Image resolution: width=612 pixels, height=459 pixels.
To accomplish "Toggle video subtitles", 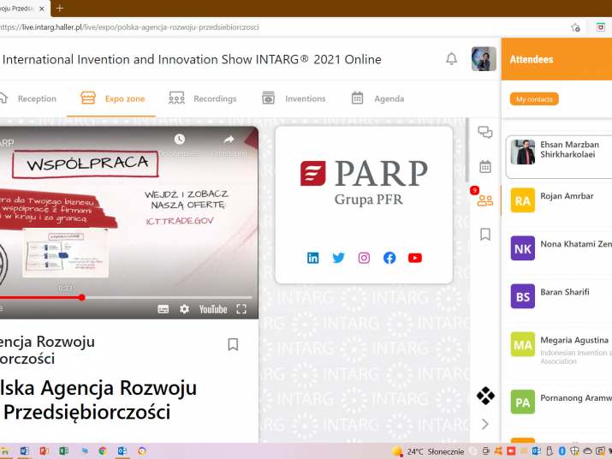I will (163, 309).
